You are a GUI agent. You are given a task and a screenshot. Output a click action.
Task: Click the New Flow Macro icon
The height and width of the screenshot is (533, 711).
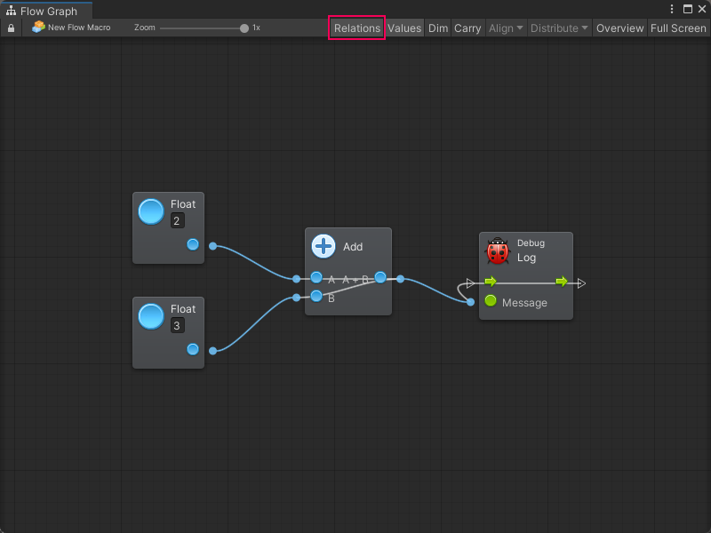tap(38, 28)
